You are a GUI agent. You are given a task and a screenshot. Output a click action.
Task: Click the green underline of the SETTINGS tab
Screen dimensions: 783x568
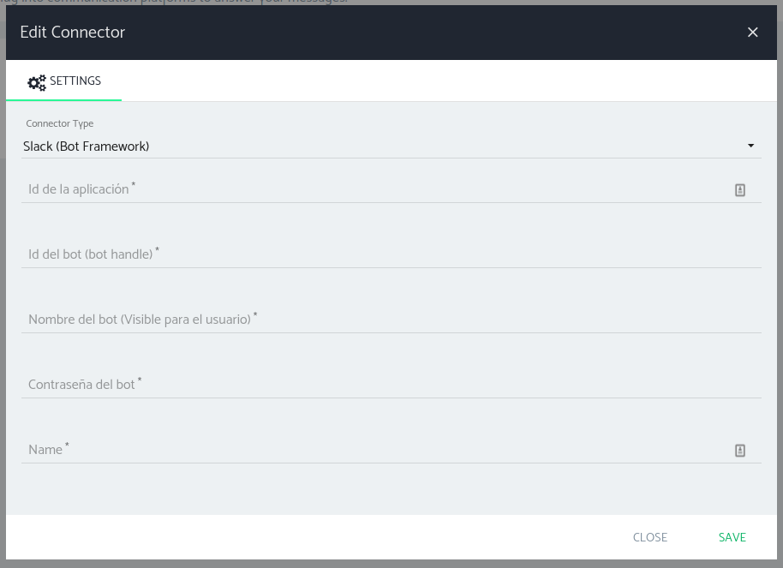64,100
